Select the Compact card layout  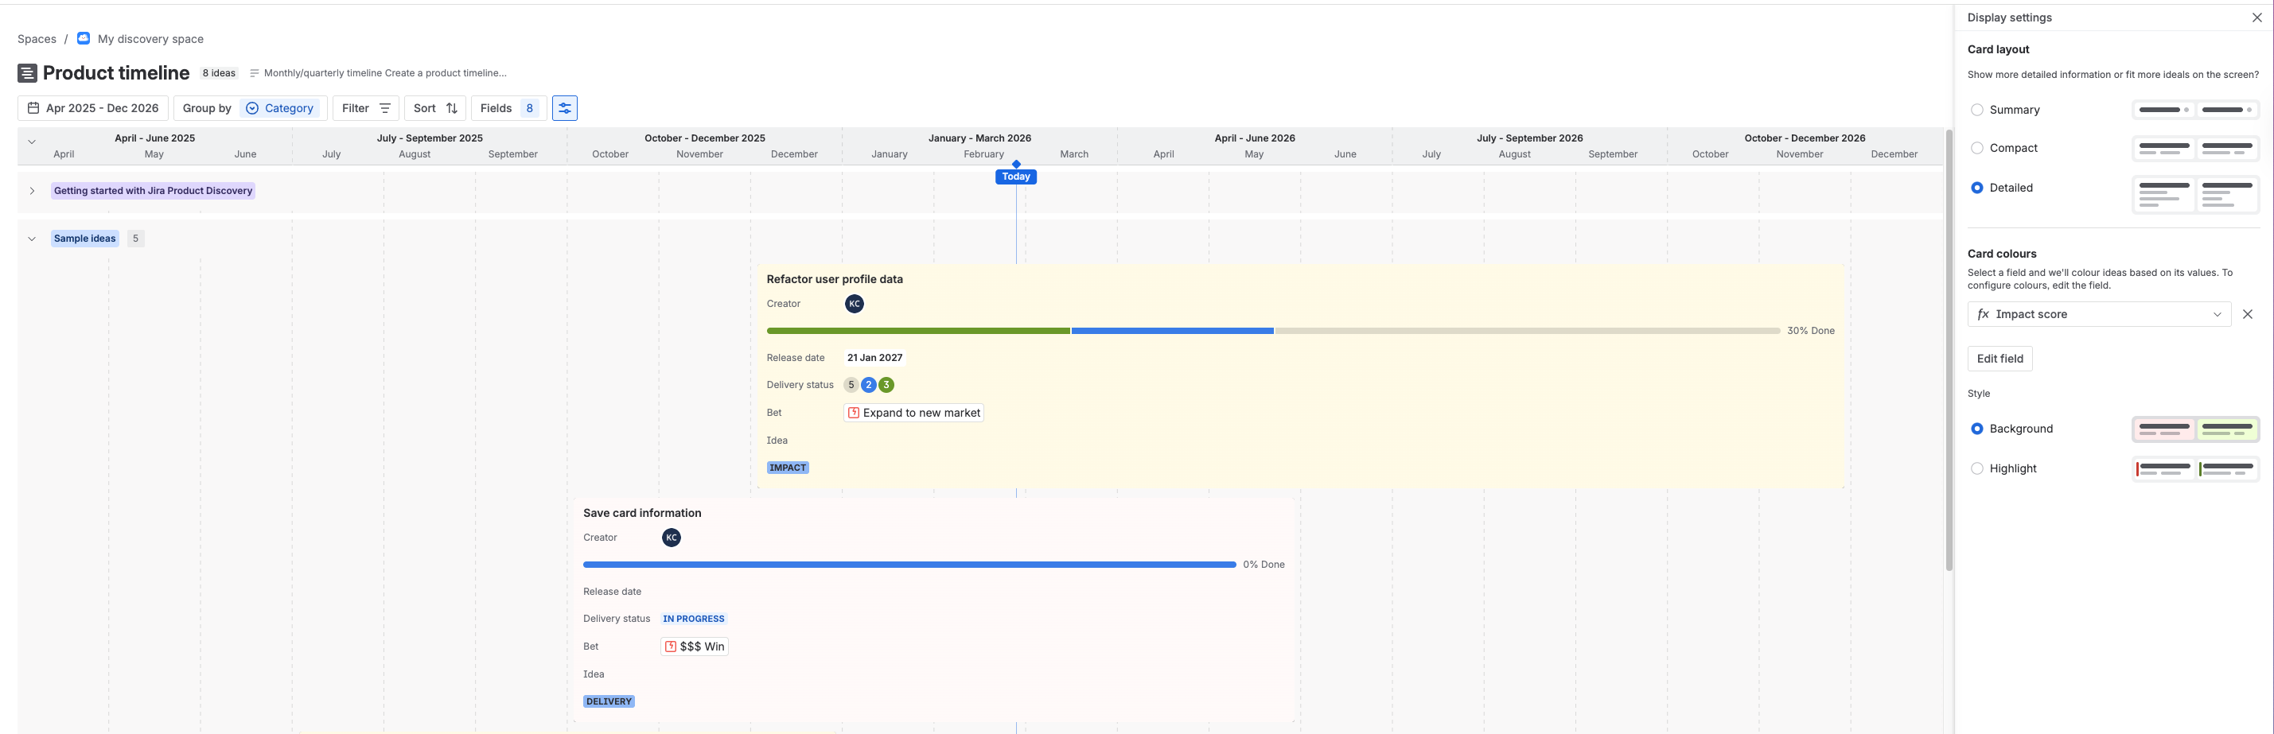click(1976, 148)
